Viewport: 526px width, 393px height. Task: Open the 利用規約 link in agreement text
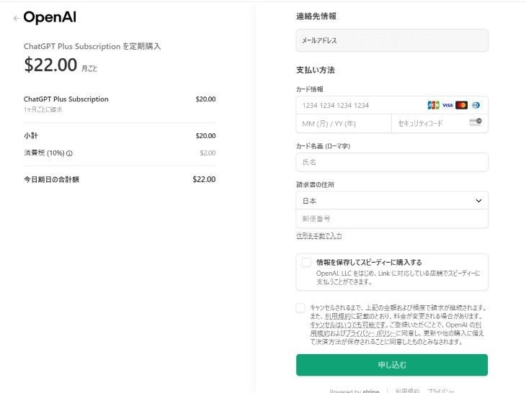[338, 316]
